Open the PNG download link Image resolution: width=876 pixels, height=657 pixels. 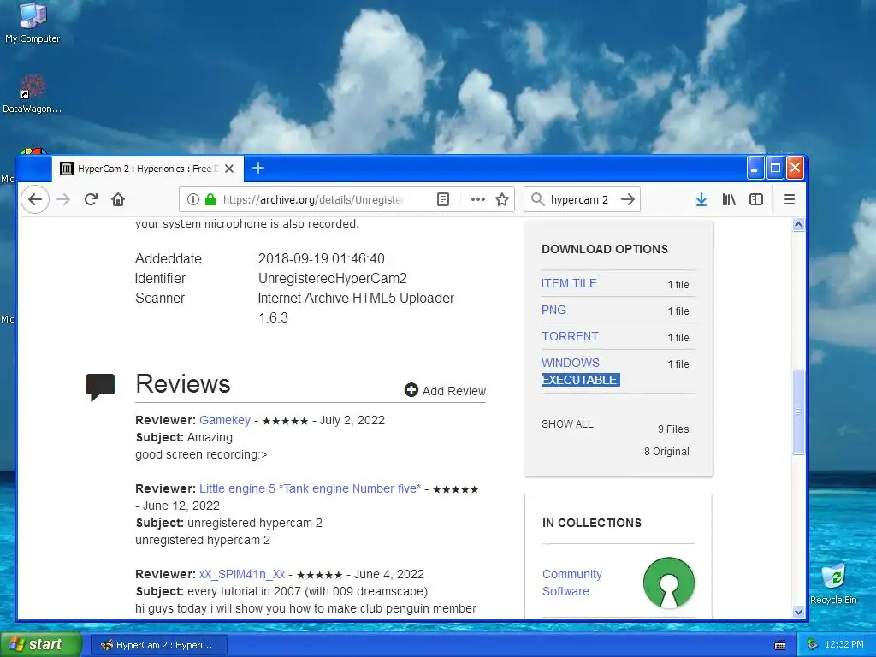click(553, 310)
